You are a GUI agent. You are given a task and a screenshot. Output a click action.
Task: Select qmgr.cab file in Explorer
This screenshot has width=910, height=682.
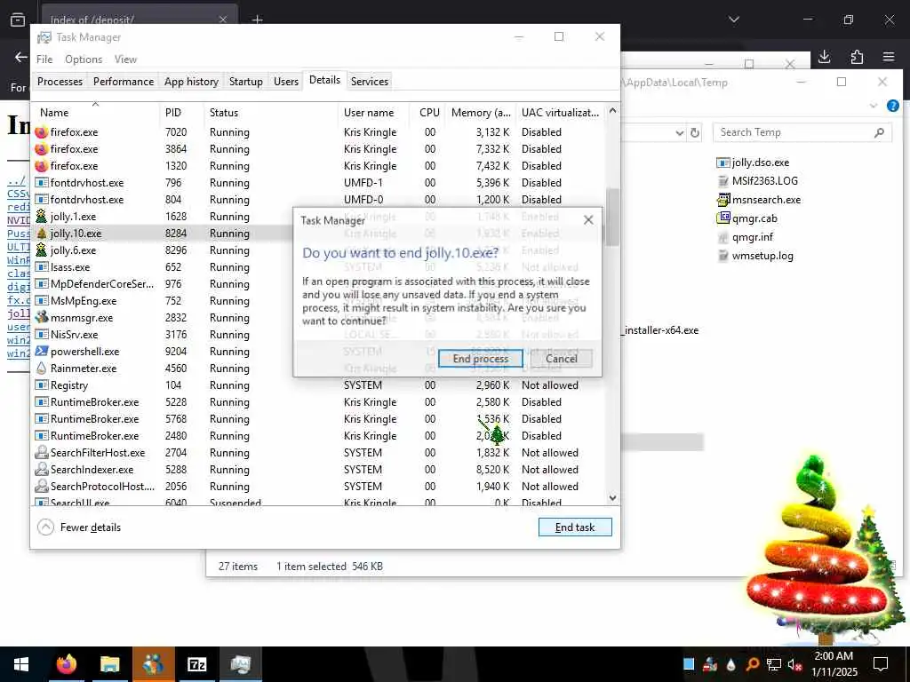tap(746, 218)
